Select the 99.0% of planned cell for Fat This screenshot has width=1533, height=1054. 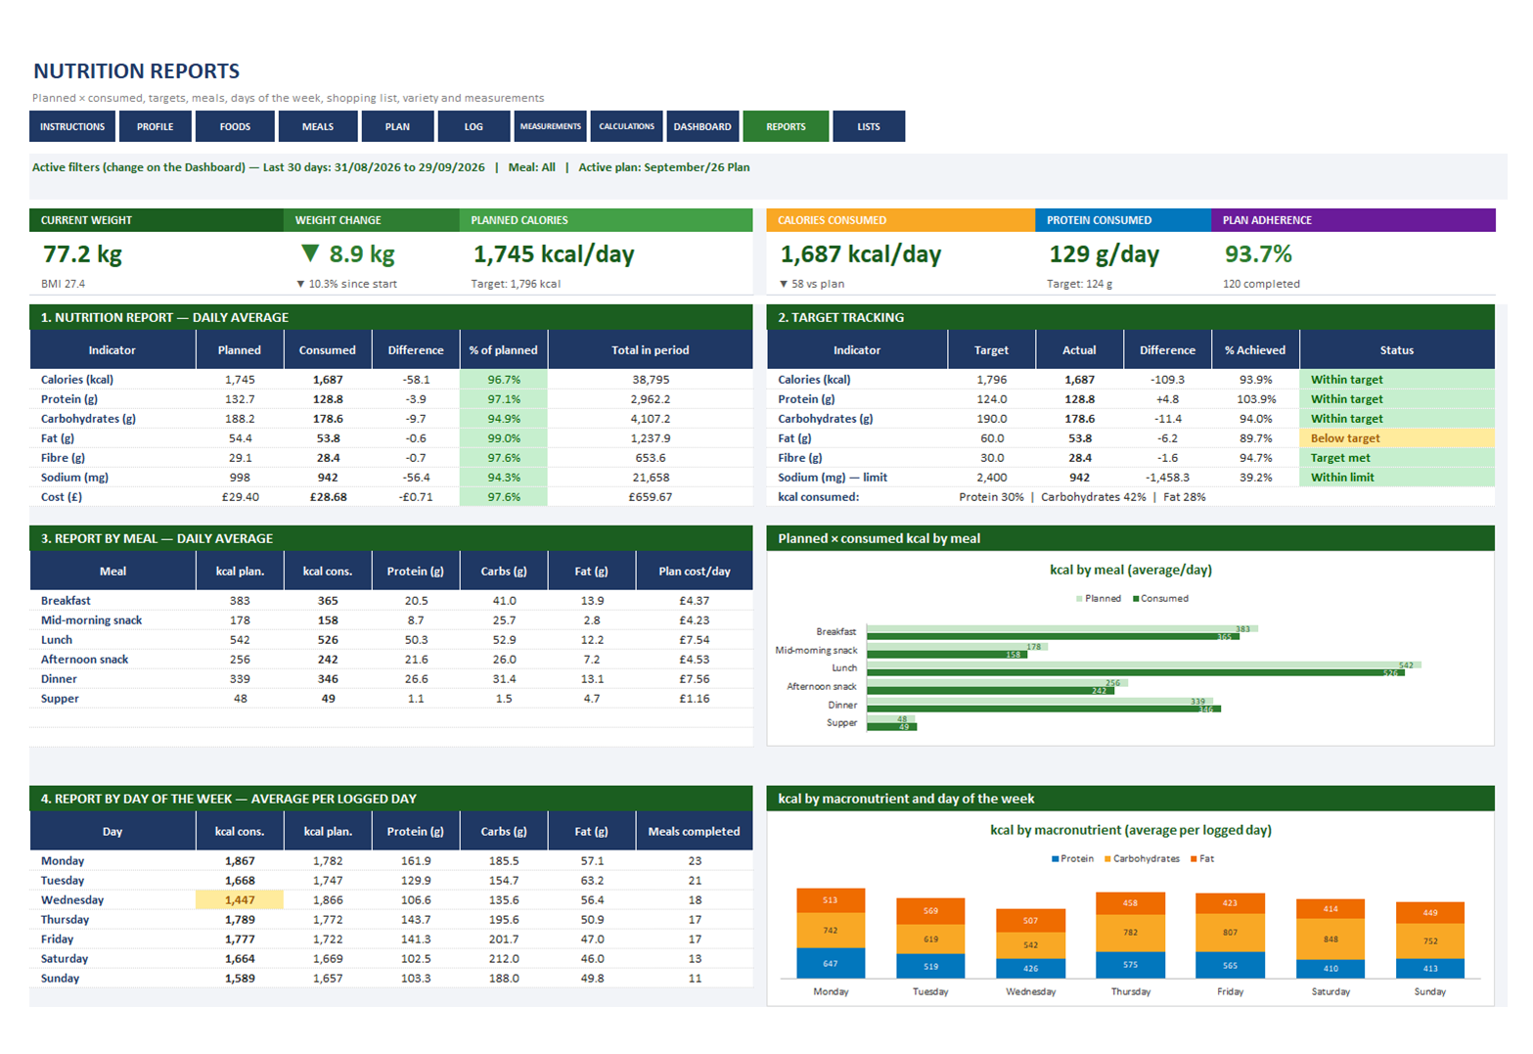[x=504, y=438]
